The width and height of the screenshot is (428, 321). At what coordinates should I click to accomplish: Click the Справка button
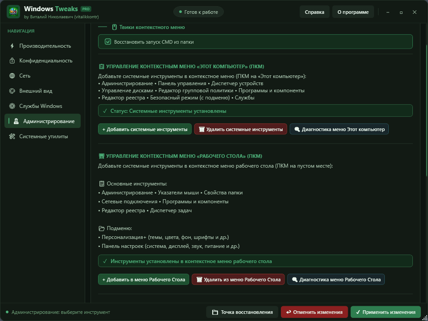314,12
